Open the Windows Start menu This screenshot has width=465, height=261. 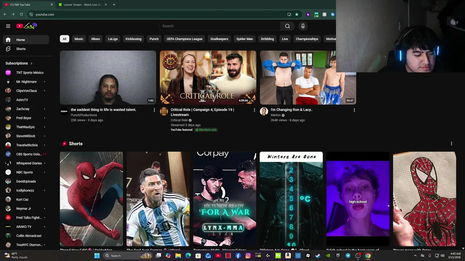pyautogui.click(x=97, y=256)
